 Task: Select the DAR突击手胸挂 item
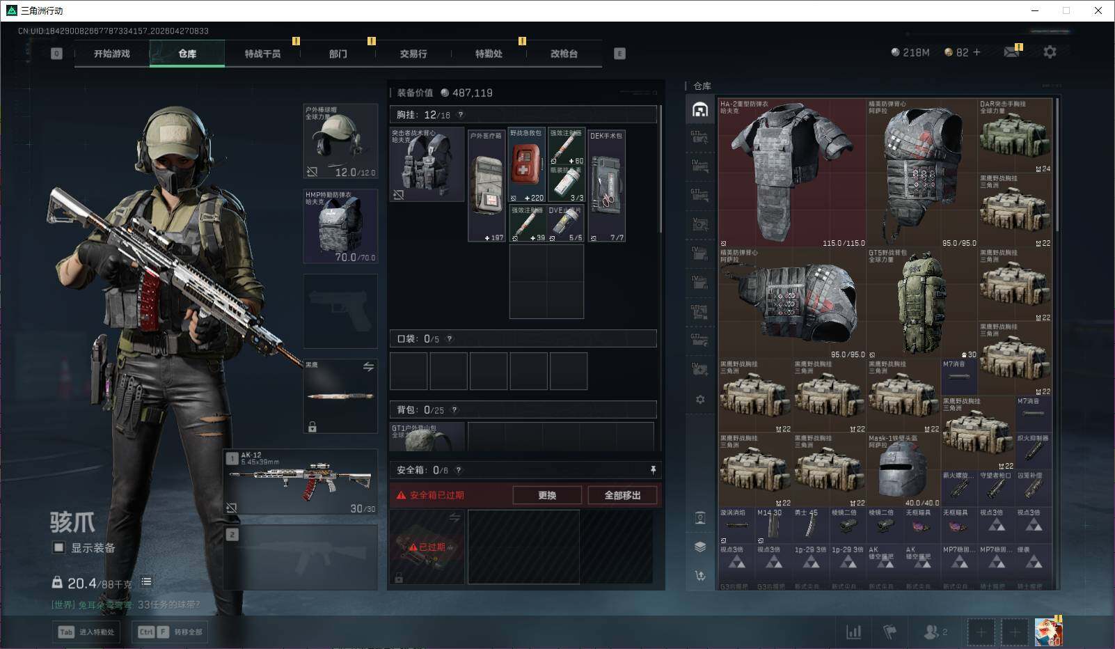pyautogui.click(x=1015, y=136)
